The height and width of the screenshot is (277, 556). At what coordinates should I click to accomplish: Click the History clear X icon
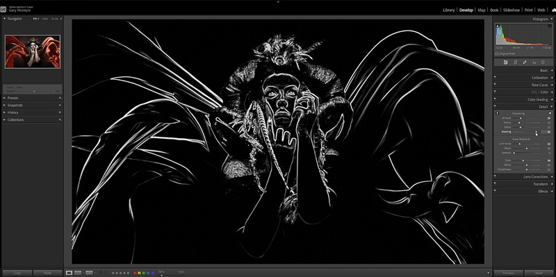pyautogui.click(x=60, y=112)
